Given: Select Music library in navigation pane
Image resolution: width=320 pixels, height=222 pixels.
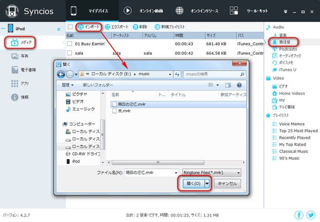Looking at the screenshot, I should [80, 109].
